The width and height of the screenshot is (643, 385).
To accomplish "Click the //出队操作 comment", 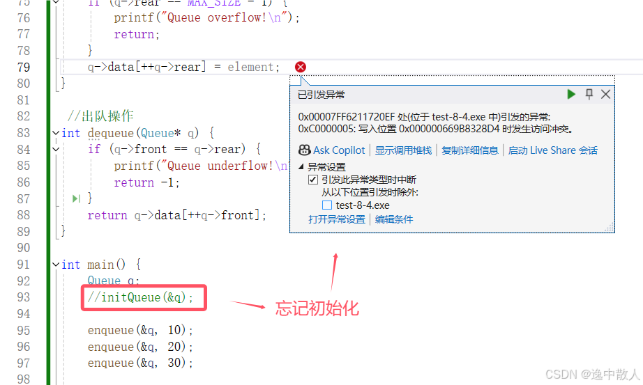I will 100,116.
